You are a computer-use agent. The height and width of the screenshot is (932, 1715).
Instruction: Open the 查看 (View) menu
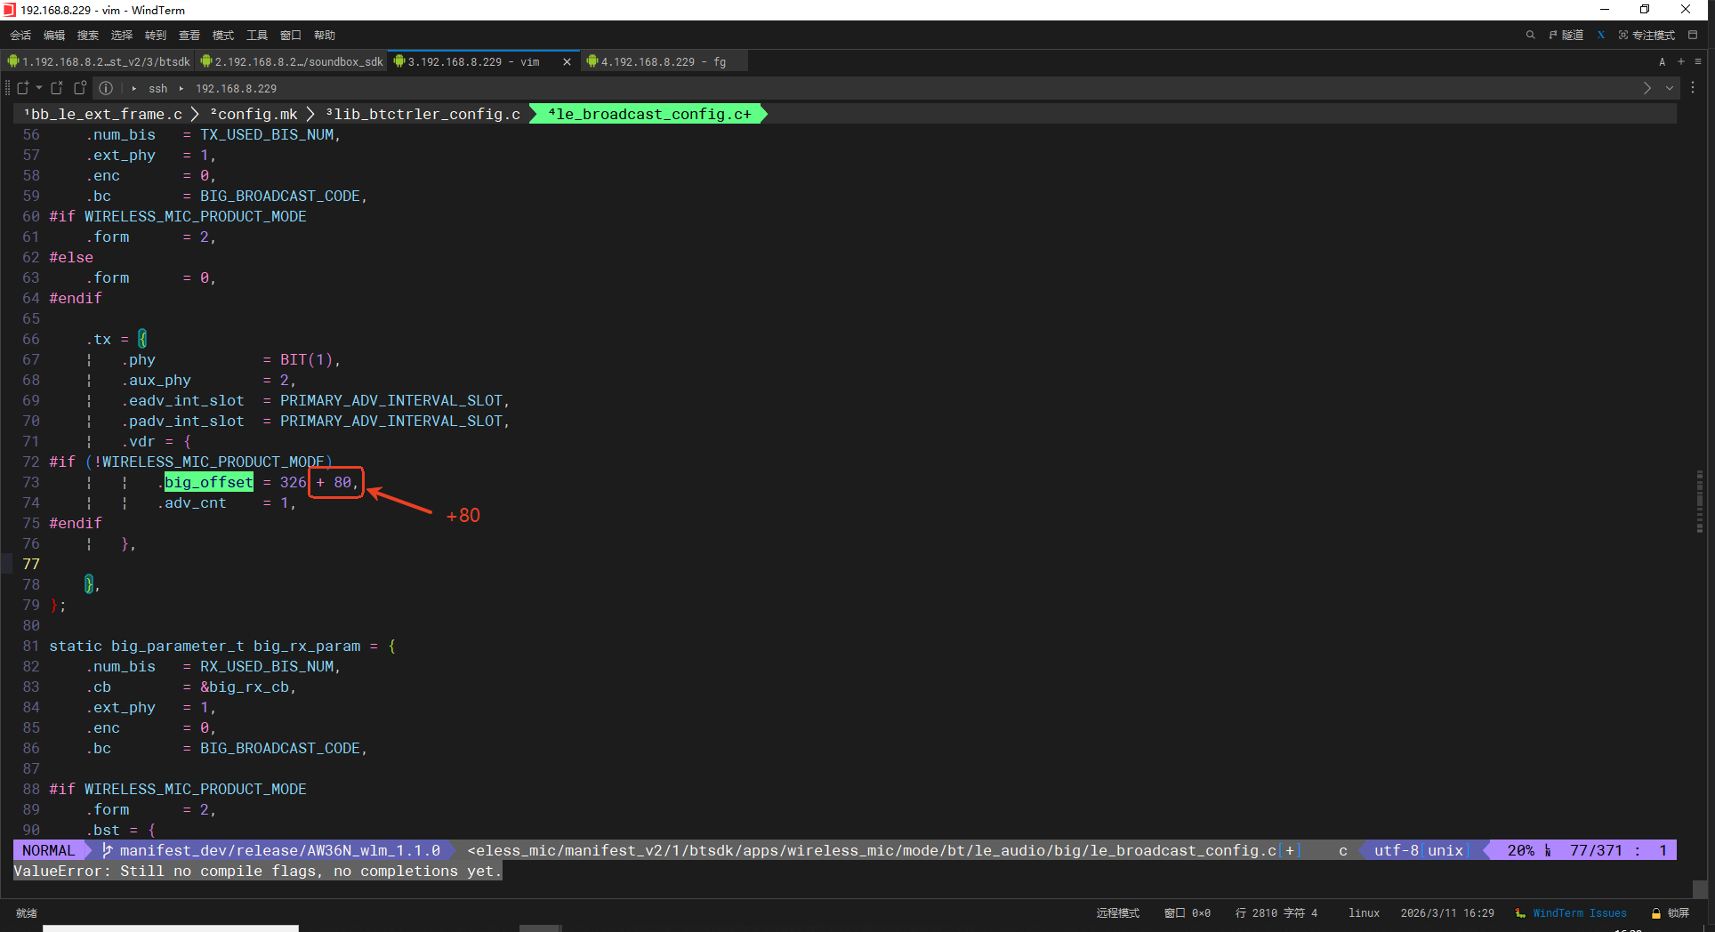click(189, 36)
